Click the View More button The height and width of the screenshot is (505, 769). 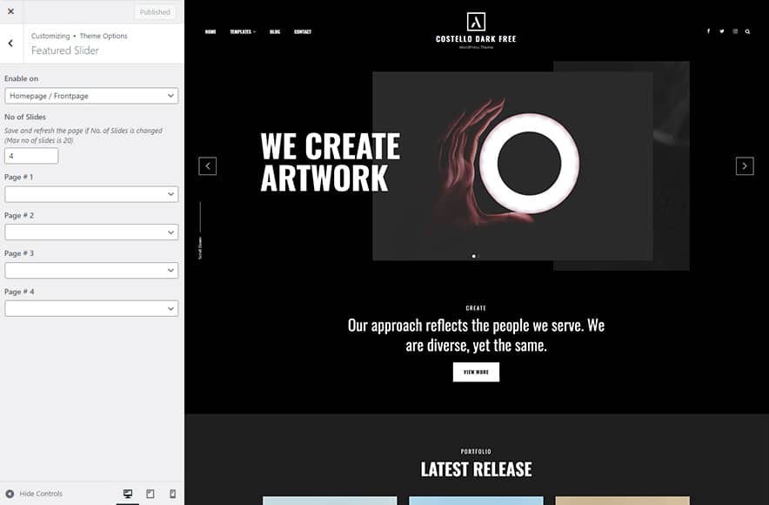click(476, 372)
